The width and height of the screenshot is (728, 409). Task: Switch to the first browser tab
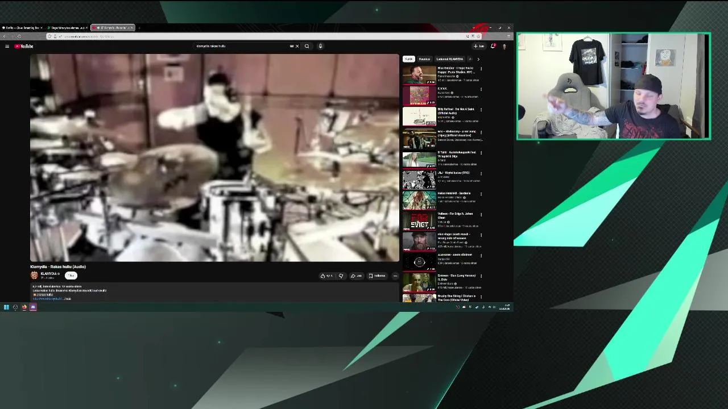22,27
